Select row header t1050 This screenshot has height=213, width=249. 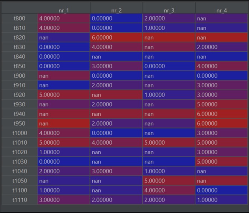pyautogui.click(x=19, y=181)
